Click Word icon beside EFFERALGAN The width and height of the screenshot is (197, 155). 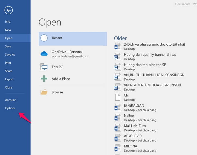click(x=118, y=107)
